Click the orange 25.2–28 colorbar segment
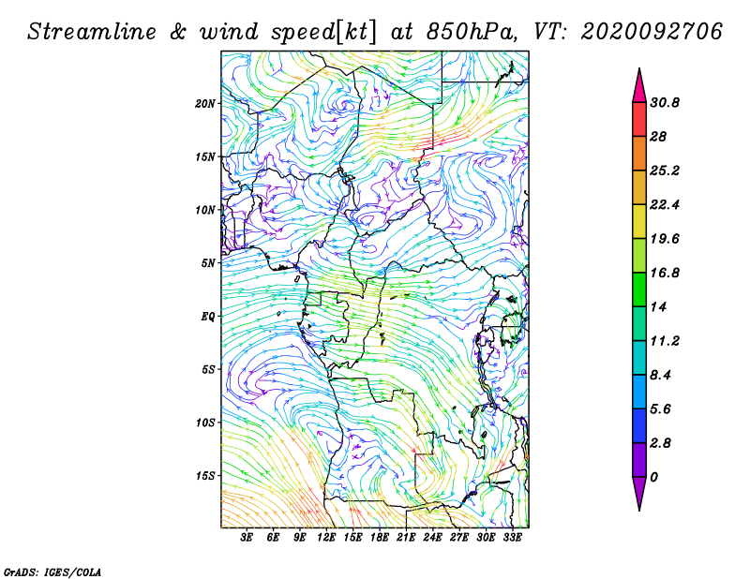The width and height of the screenshot is (750, 579). click(x=639, y=154)
